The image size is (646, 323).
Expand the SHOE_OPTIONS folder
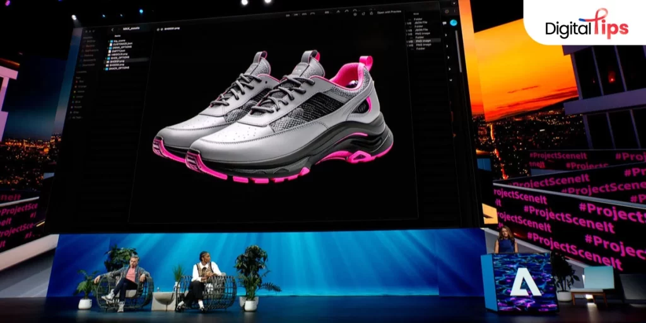tap(106, 58)
